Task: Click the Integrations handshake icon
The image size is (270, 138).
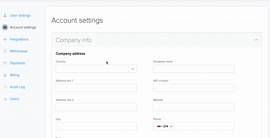Action: [5, 39]
